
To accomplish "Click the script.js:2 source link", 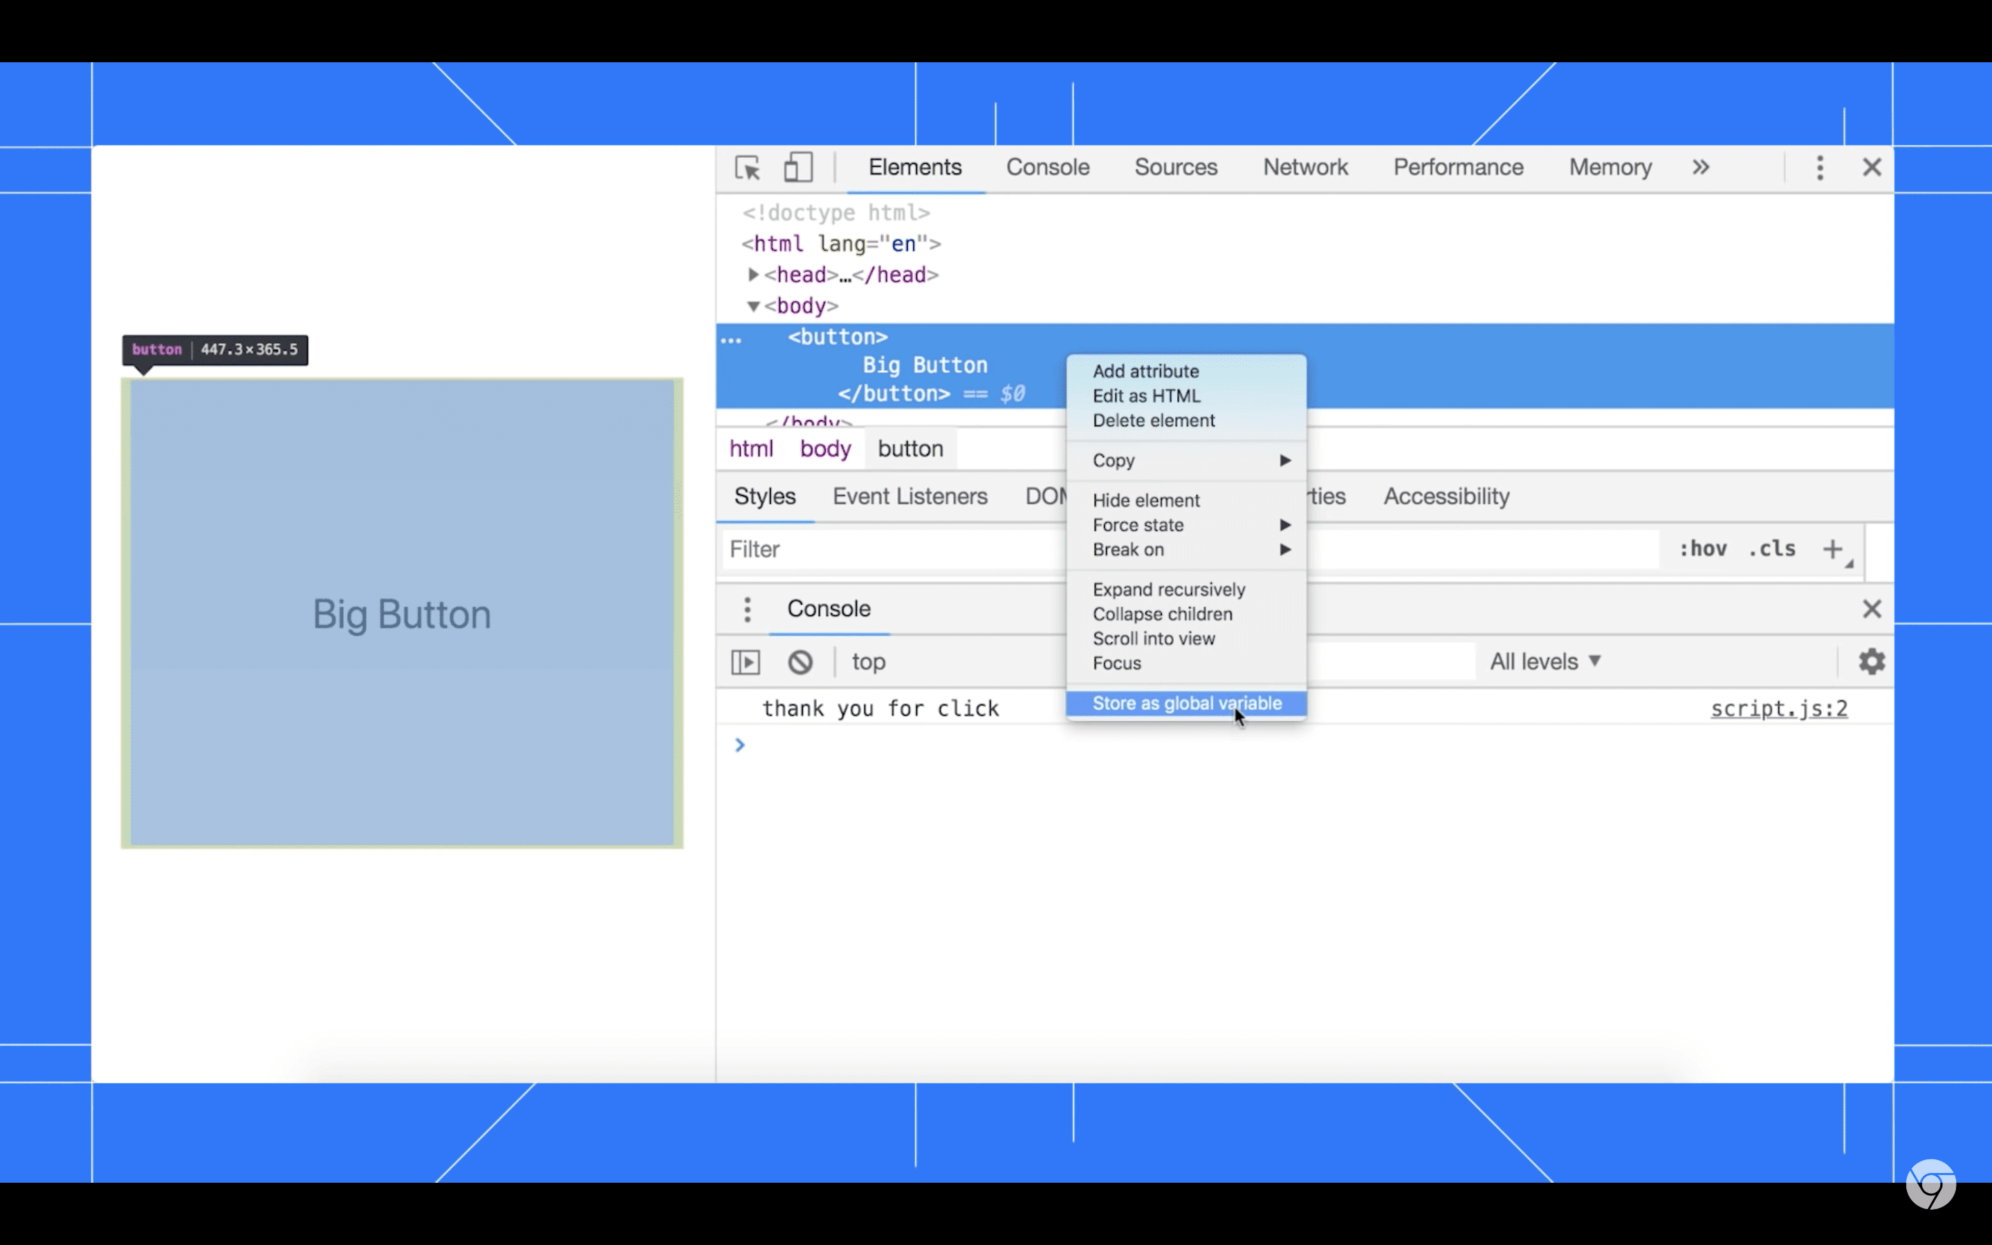I will click(x=1778, y=707).
